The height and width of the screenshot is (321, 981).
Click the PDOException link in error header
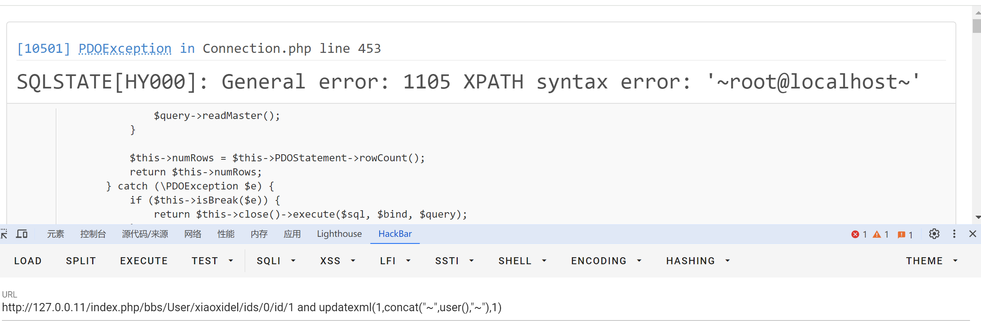[x=125, y=49]
